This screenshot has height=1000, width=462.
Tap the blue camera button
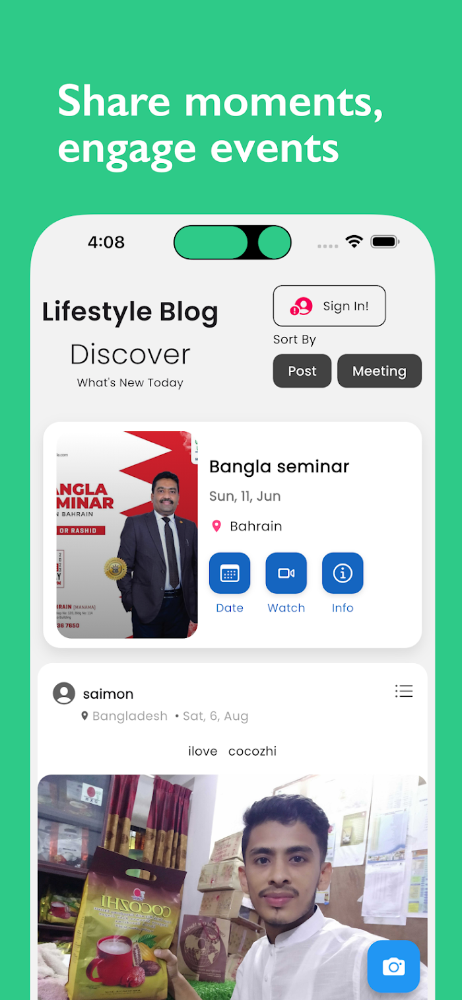pos(393,966)
